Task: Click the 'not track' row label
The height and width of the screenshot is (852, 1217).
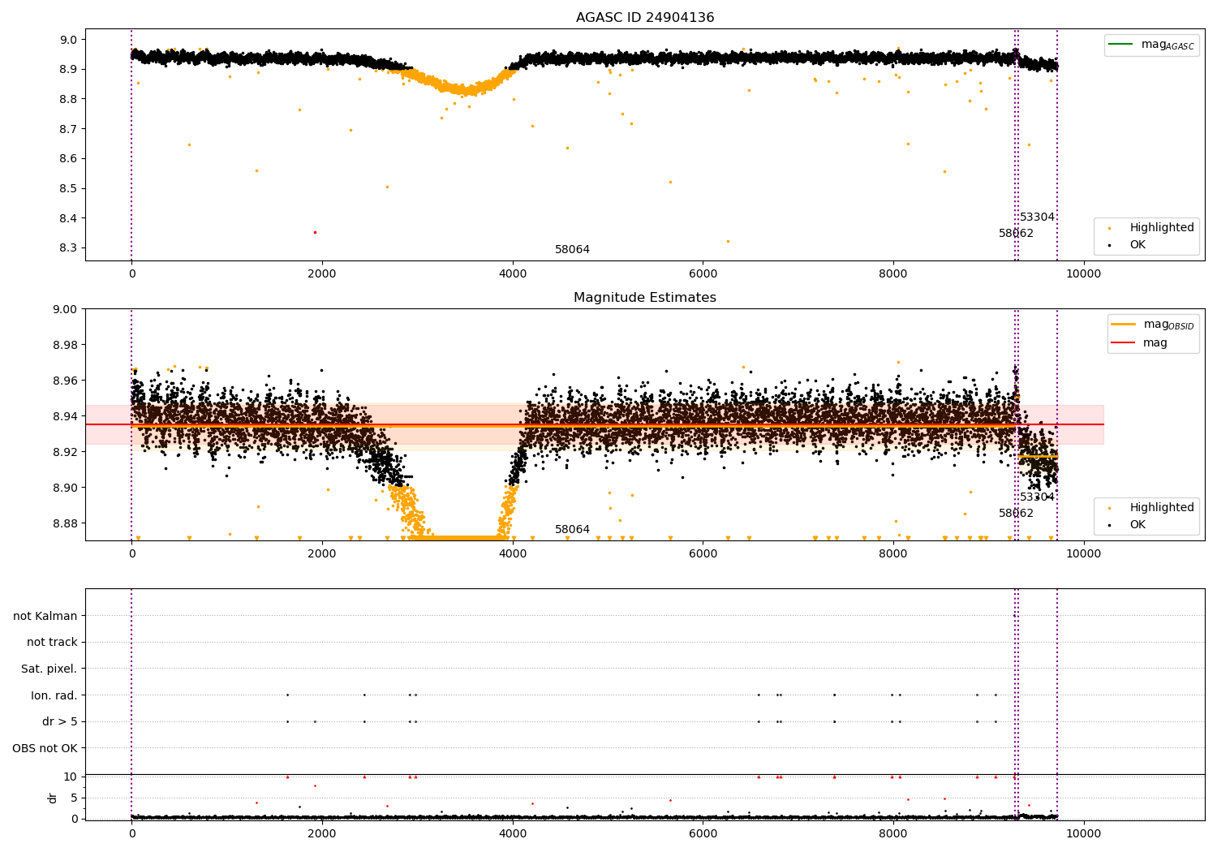Action: [52, 642]
